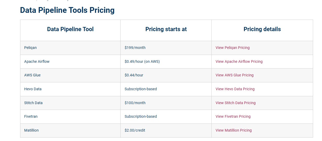Select the $0.44/hour price cell
322x141 pixels.
coord(166,75)
